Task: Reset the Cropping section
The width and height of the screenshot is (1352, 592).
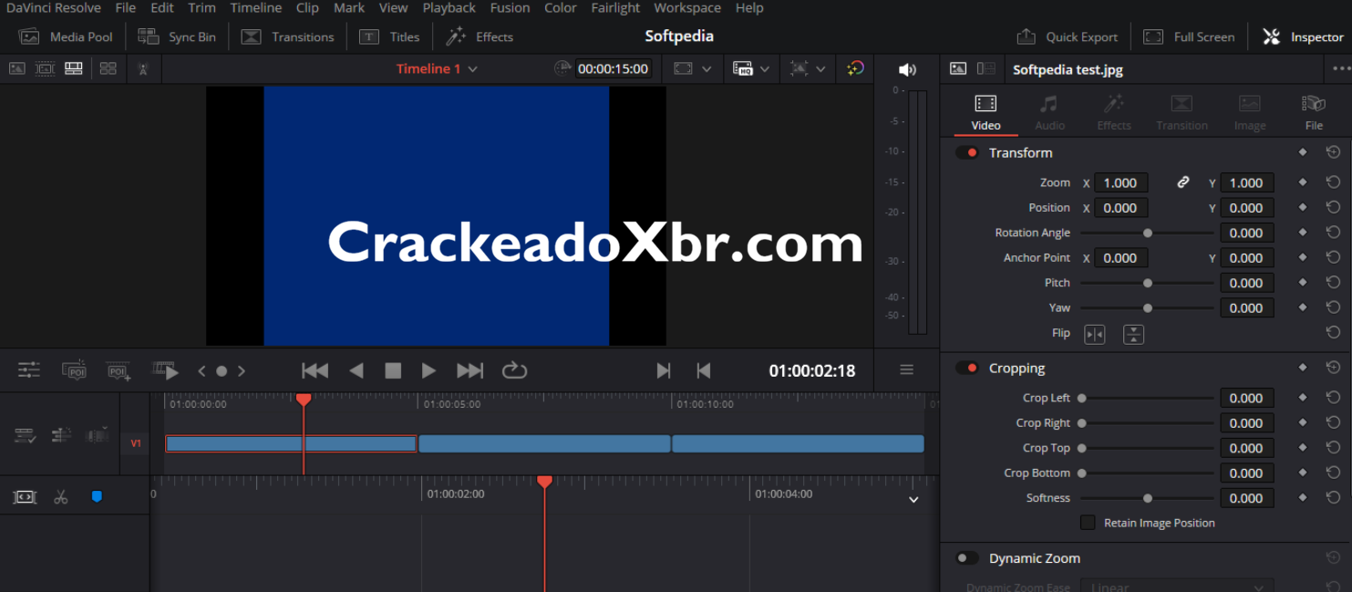Action: coord(1333,368)
